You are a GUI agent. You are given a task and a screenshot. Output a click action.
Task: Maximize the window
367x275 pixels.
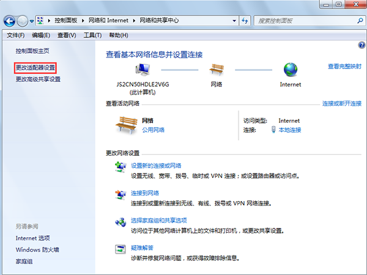point(339,4)
